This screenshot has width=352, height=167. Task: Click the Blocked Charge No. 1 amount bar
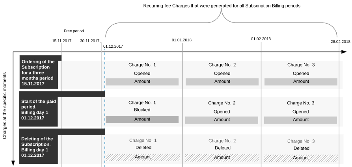[142, 119]
